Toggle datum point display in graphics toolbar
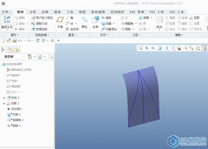This screenshot has width=208, height=149. 198,48
